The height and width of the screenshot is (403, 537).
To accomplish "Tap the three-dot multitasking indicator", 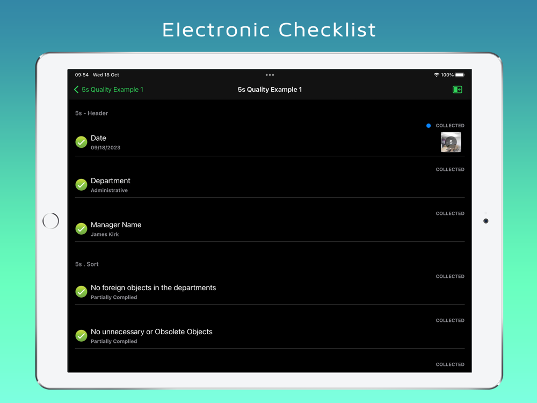I will pyautogui.click(x=270, y=75).
